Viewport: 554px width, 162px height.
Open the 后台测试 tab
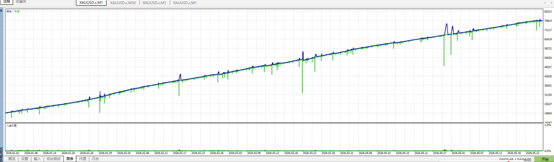(x=53, y=159)
